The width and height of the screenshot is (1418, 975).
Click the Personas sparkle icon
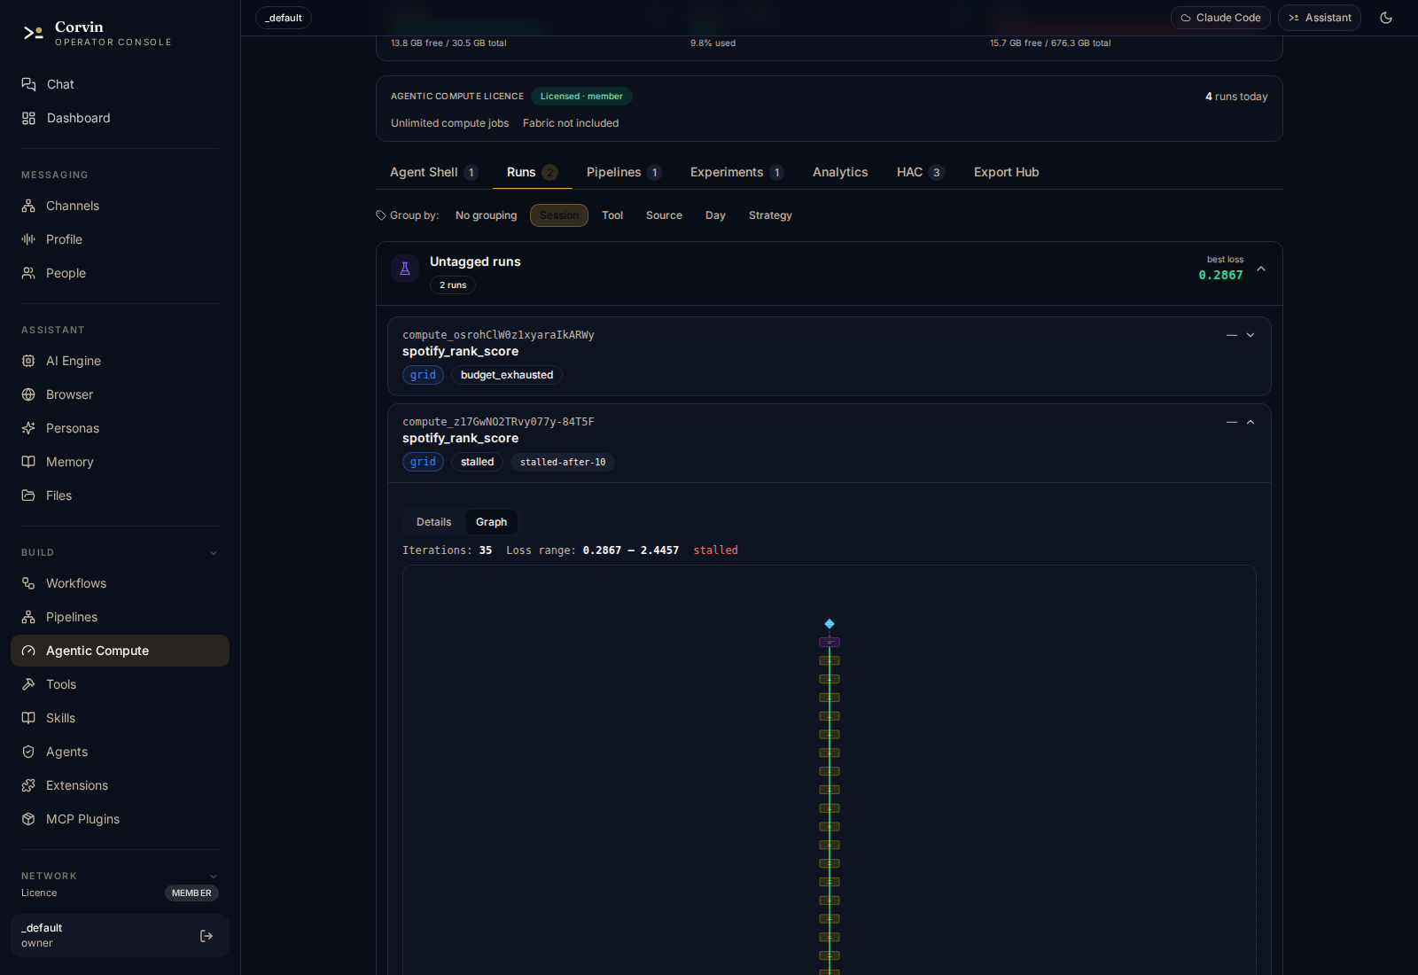tap(28, 428)
